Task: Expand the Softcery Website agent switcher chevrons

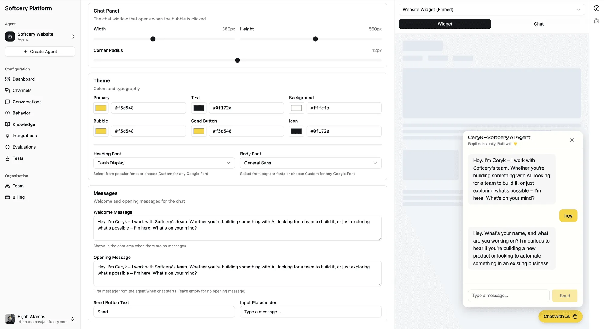Action: pyautogui.click(x=73, y=36)
